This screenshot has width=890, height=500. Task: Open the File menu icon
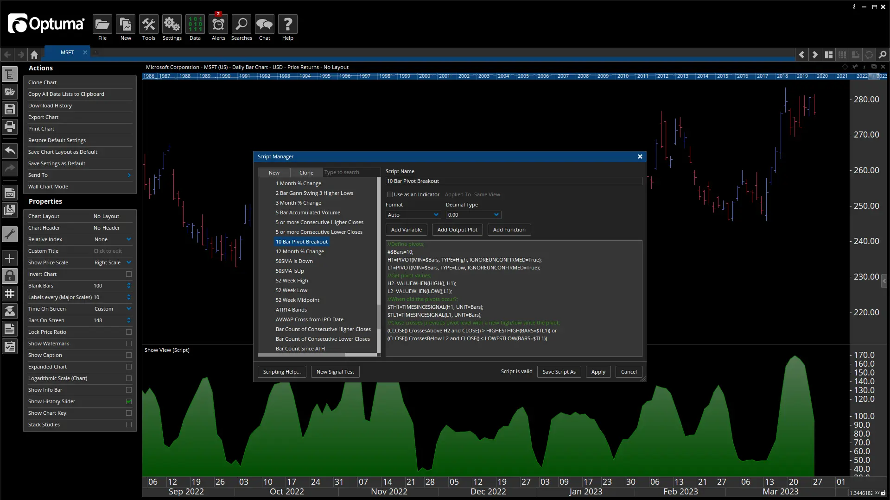click(x=102, y=25)
